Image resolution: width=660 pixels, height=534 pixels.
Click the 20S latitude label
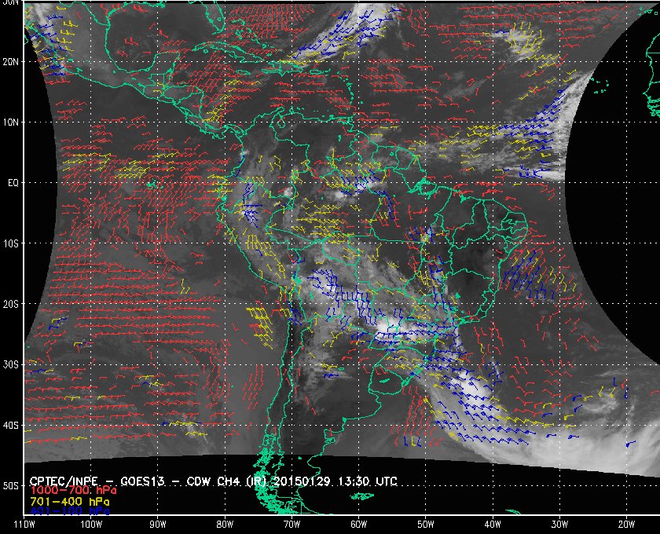click(10, 304)
